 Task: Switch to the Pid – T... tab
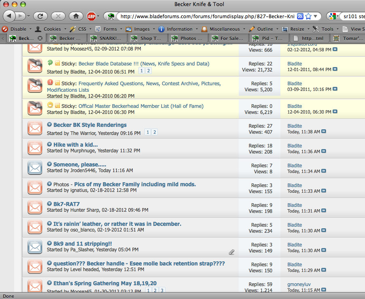click(x=270, y=38)
